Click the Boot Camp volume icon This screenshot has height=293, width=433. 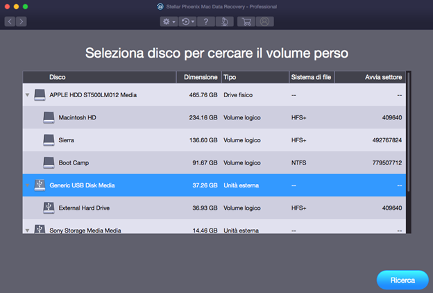(x=49, y=162)
